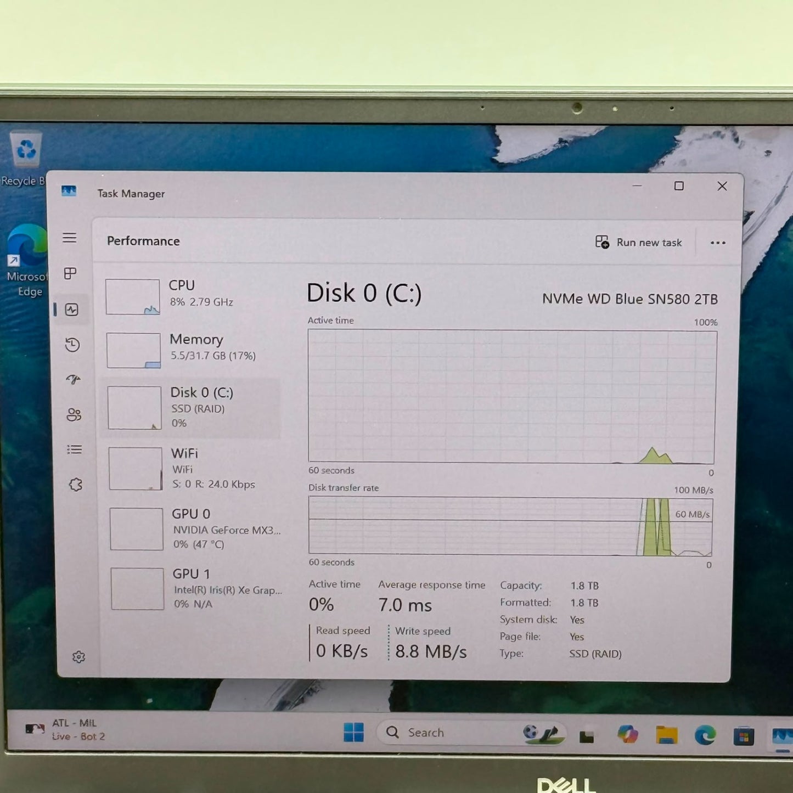Select GPU 1 Intel Iris Xe entry
Image resolution: width=793 pixels, height=793 pixels.
tap(196, 589)
